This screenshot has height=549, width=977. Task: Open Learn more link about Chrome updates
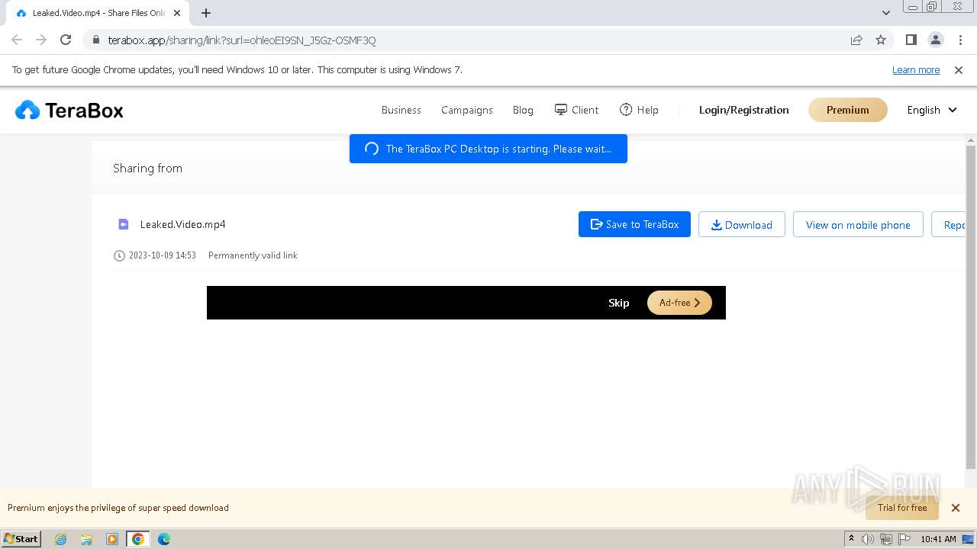[x=916, y=70]
